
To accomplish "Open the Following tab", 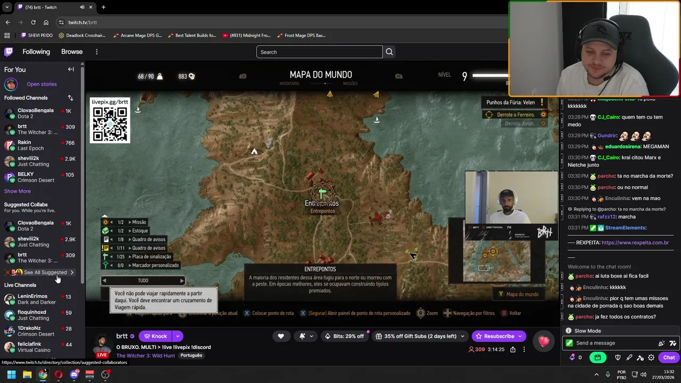I will tap(36, 52).
